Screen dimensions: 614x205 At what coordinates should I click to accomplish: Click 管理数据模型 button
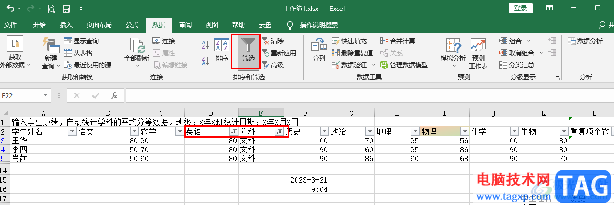coord(403,65)
